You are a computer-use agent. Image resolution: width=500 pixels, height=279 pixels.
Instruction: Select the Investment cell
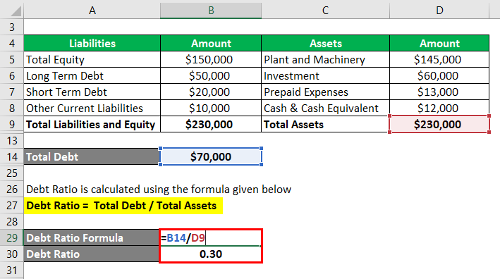point(325,76)
